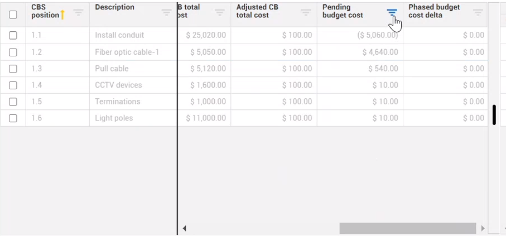Open filter for Phased budget cost delta
506x236 pixels.
pos(478,12)
